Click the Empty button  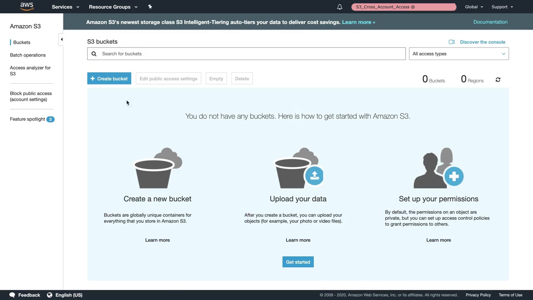[216, 79]
